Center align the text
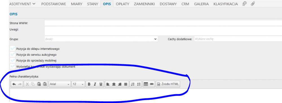The image size is (282, 103). (x=114, y=84)
